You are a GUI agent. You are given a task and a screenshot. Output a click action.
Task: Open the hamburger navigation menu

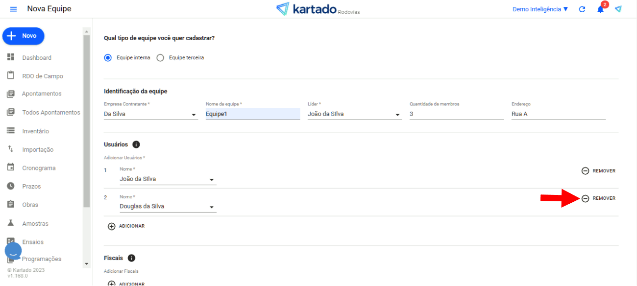click(x=13, y=9)
